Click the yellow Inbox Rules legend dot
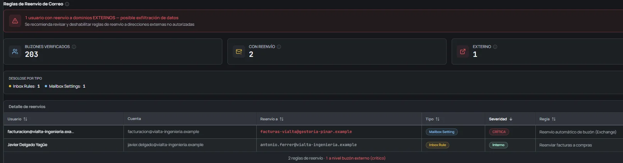Image resolution: width=623 pixels, height=163 pixels. click(x=10, y=86)
